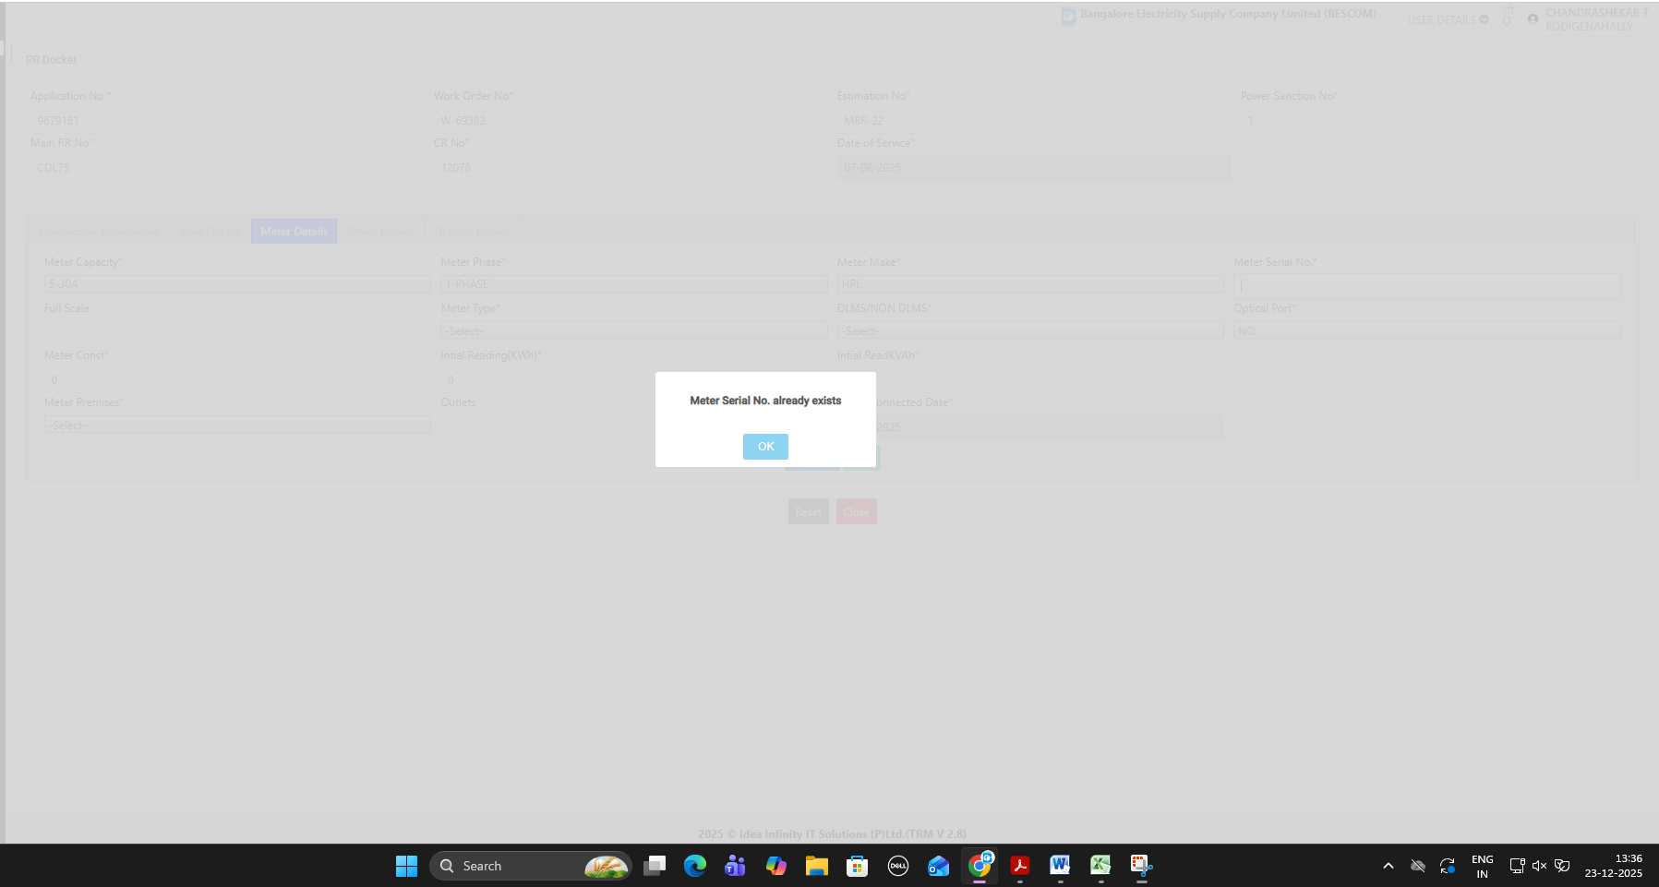Image resolution: width=1659 pixels, height=887 pixels.
Task: Open Microsoft Store from the taskbar
Action: pos(858,866)
